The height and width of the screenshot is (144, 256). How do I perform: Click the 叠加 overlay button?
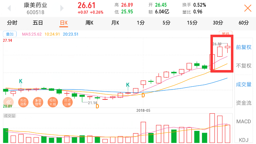pyautogui.click(x=10, y=34)
